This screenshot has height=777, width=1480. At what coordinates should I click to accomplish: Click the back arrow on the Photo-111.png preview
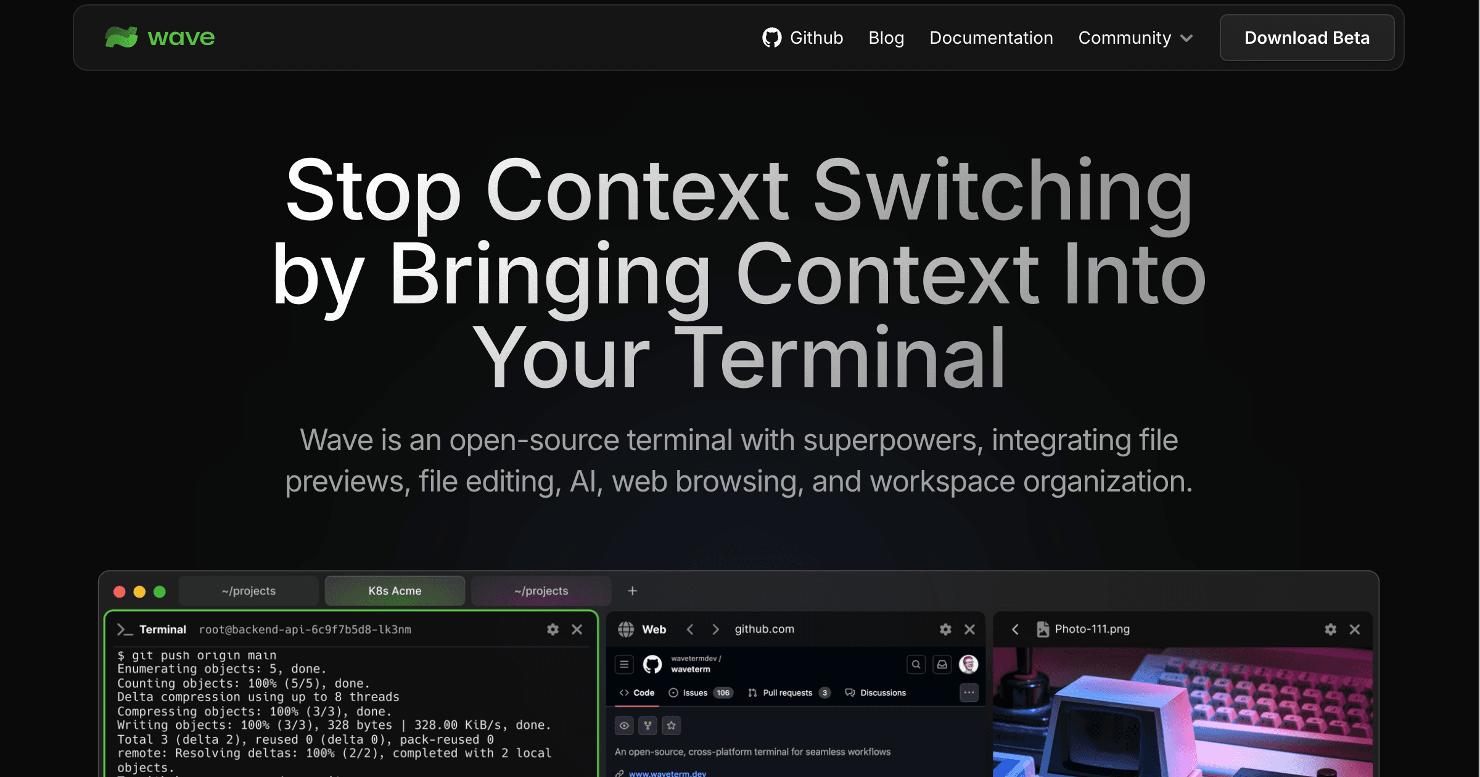pyautogui.click(x=1015, y=629)
